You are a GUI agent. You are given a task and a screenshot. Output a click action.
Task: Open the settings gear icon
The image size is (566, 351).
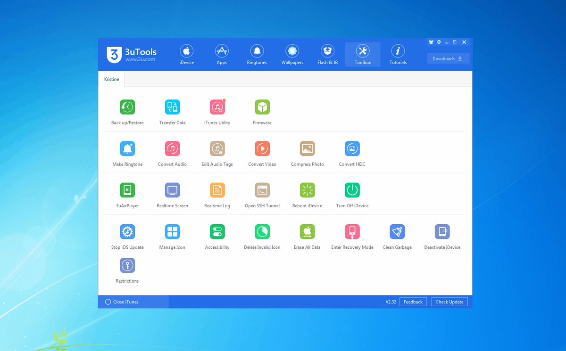439,42
